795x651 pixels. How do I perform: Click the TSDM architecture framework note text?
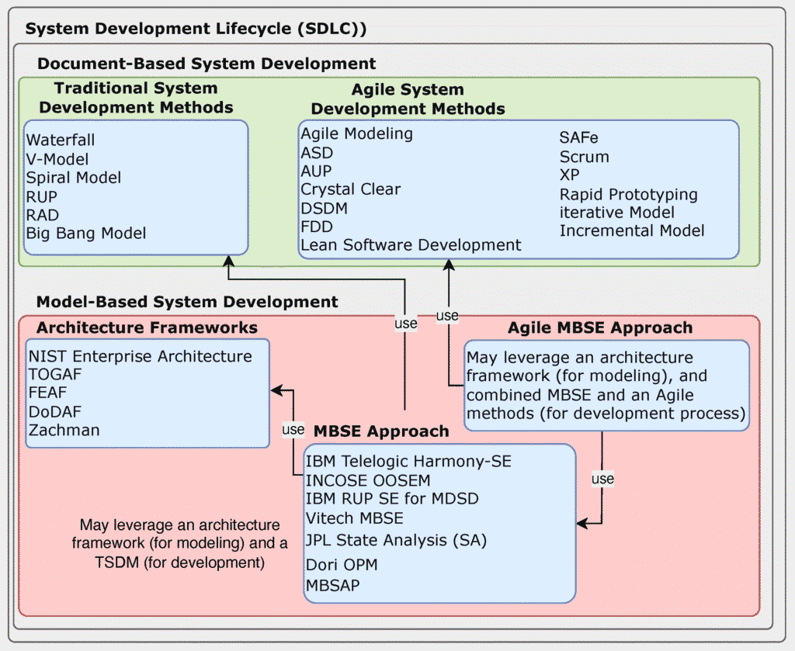[x=179, y=544]
